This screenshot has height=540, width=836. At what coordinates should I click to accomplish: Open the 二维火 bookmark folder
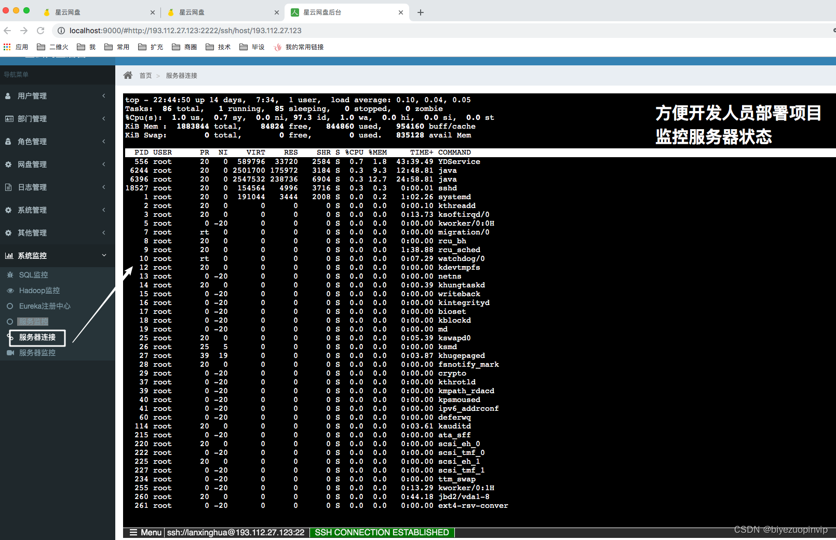pyautogui.click(x=52, y=47)
